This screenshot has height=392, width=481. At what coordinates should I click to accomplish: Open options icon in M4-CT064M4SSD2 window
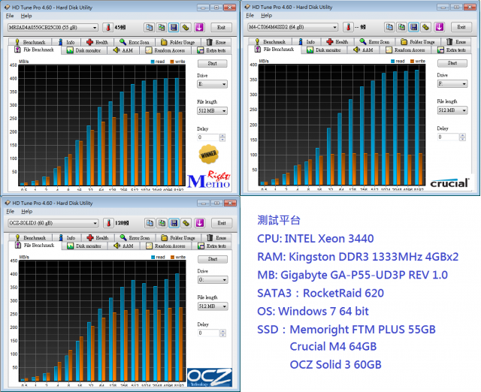425,27
